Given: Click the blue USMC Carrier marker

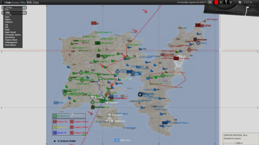Looking at the screenshot, I should 117,140.
